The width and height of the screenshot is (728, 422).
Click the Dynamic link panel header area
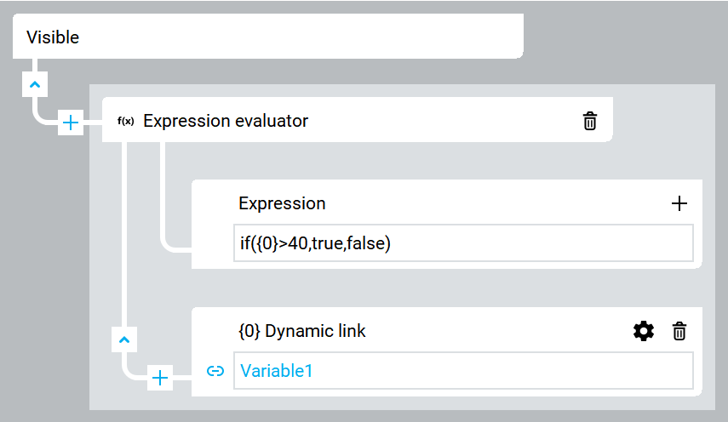496,331
